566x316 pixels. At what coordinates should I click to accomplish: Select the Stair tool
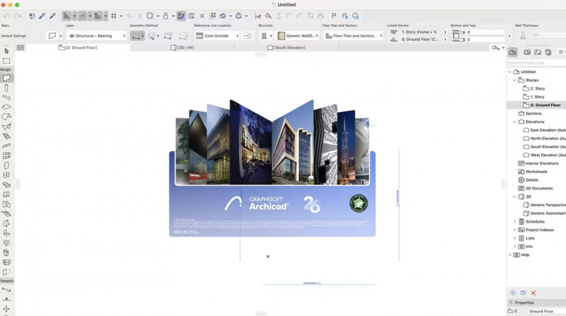(6, 136)
